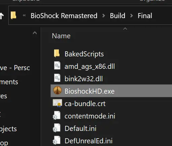Navigate to BioShock Remastered breadcrumb

pos(64,15)
